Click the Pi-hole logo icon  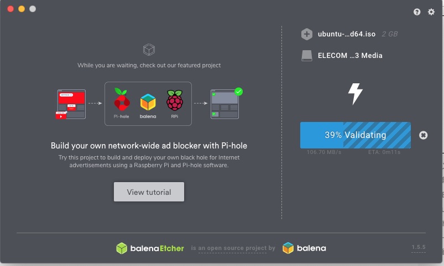coord(122,99)
